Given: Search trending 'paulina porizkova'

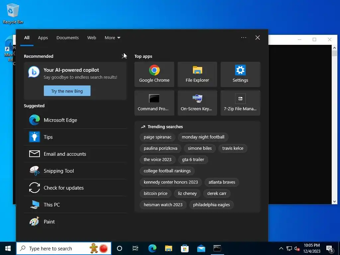Looking at the screenshot, I should pyautogui.click(x=160, y=148).
